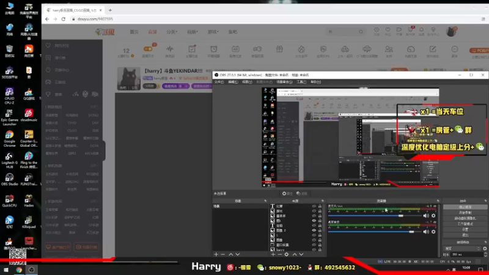489x275 pixels.
Task: Add a new source with the Sources plus icon
Action: click(x=273, y=254)
